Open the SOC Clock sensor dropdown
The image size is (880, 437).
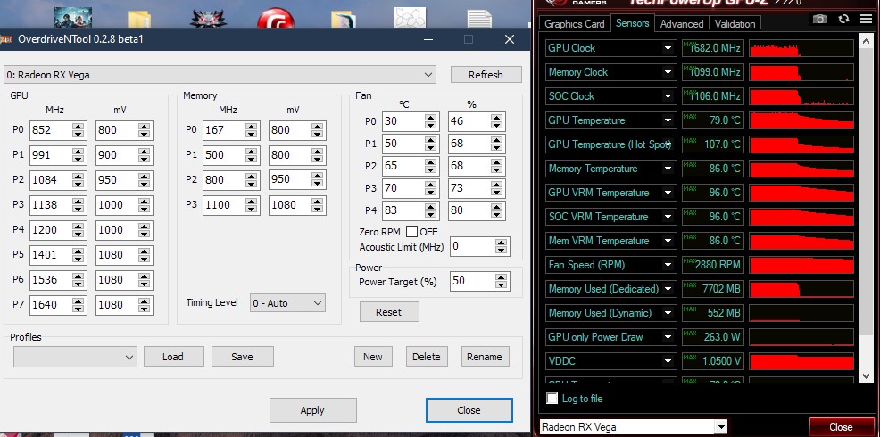point(668,96)
